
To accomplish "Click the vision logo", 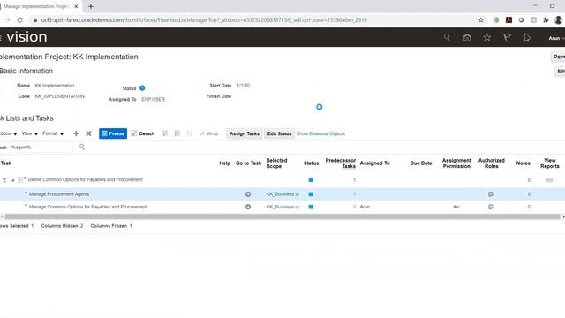I will pos(26,37).
